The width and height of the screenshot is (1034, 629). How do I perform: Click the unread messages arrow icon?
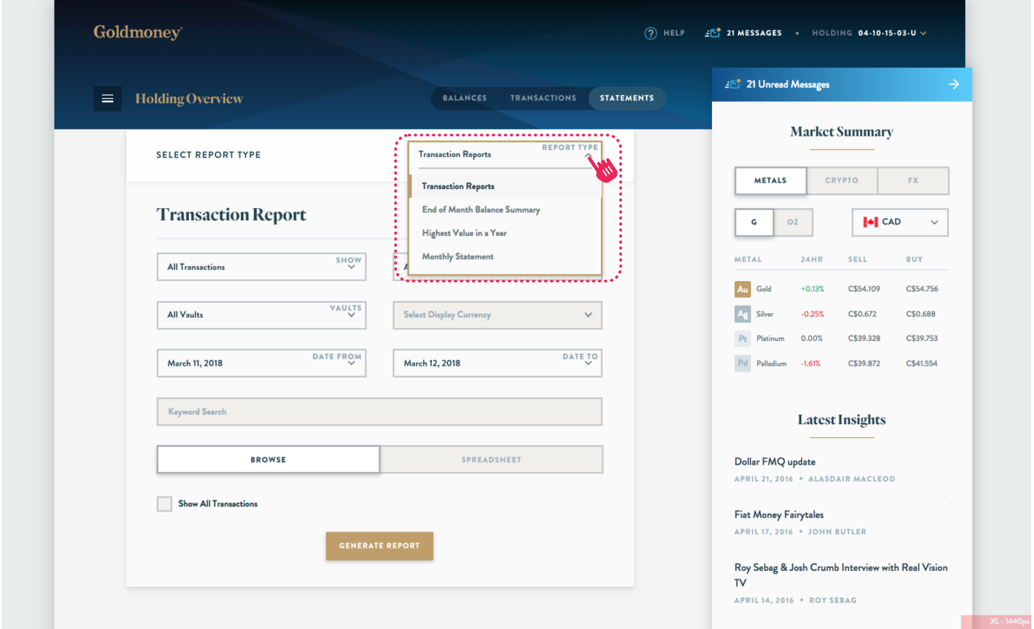point(954,84)
